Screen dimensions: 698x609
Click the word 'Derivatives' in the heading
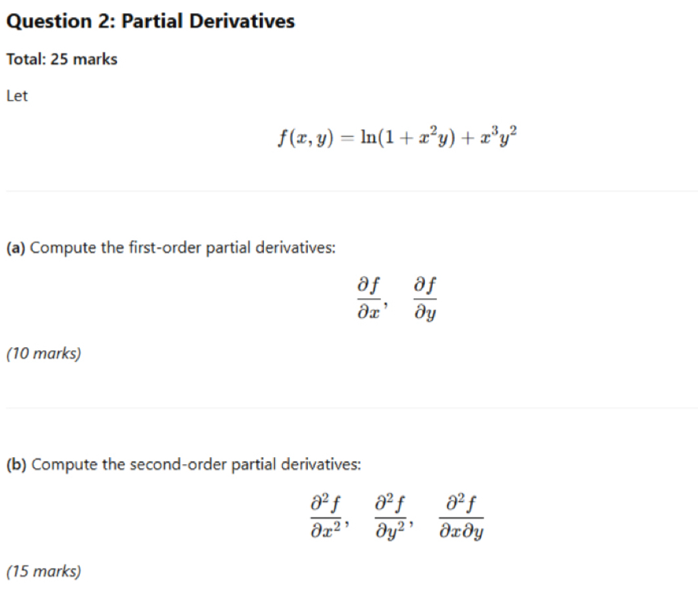242,21
